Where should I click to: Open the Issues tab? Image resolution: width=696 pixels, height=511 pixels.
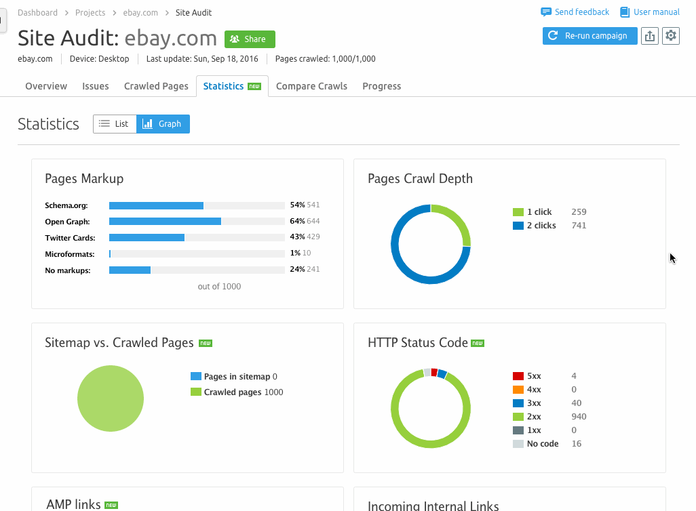(x=96, y=86)
